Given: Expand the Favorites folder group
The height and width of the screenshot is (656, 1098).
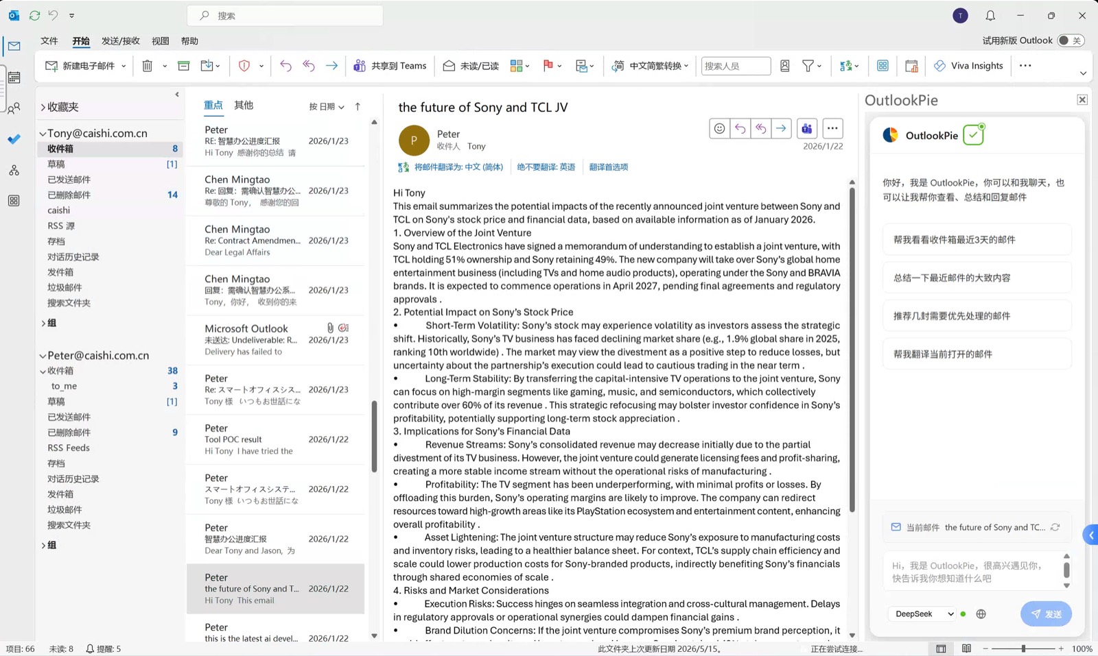Looking at the screenshot, I should pos(43,107).
